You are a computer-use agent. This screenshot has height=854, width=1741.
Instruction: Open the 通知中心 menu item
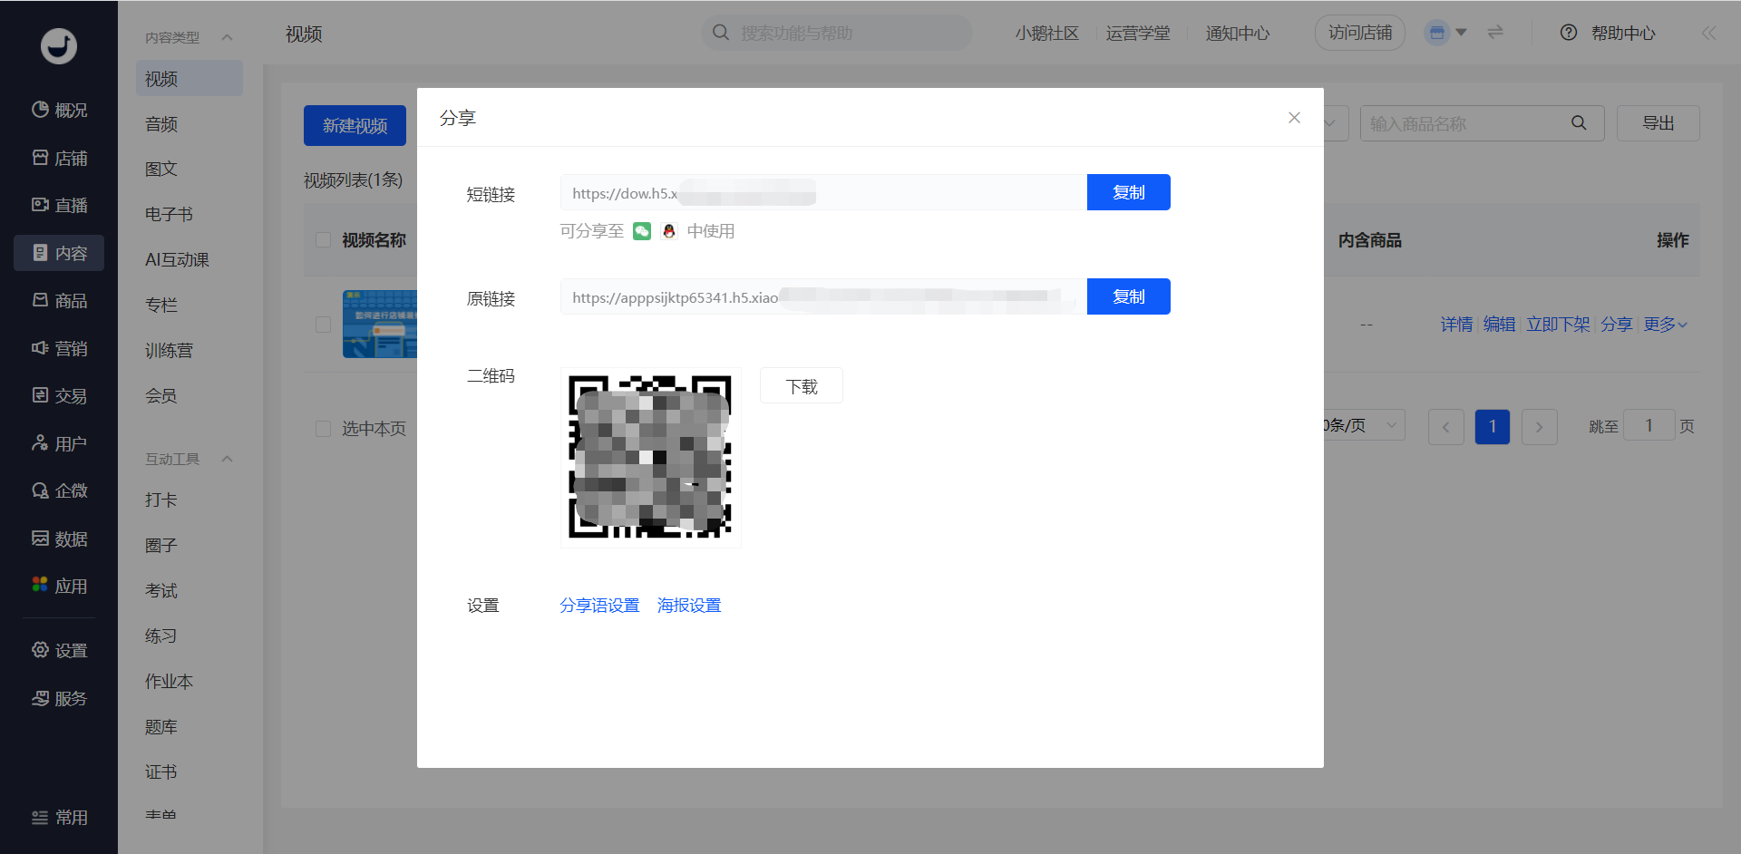pos(1236,33)
